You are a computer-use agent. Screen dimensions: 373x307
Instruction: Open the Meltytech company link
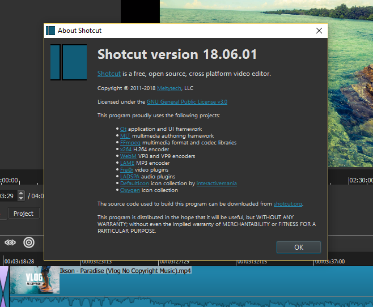(169, 88)
